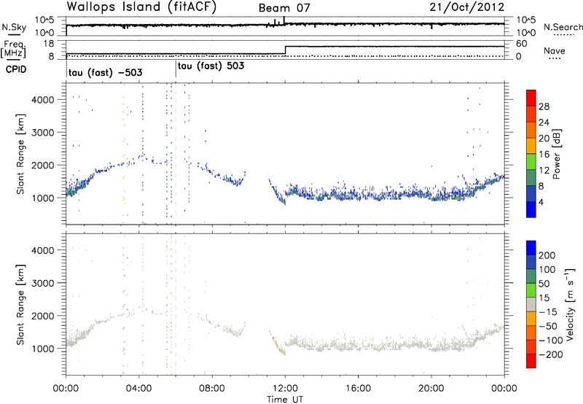
Task: Pick the Power colorbar segment between 24 and 28
Action: 531,114
